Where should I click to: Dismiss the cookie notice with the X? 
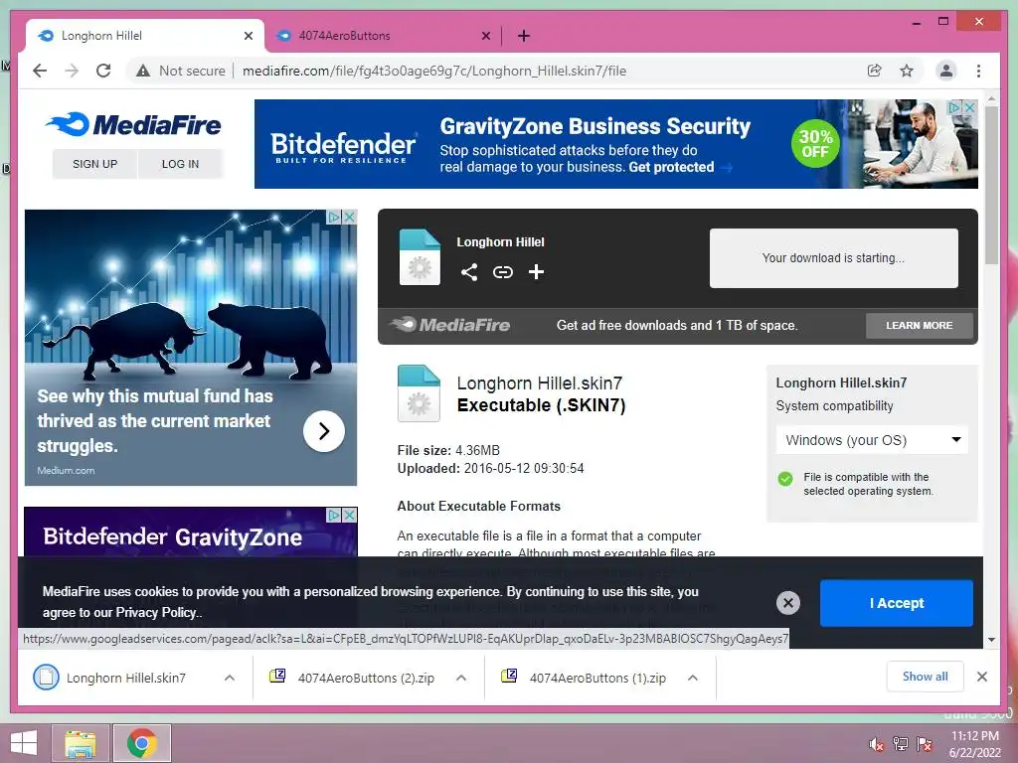pos(788,603)
